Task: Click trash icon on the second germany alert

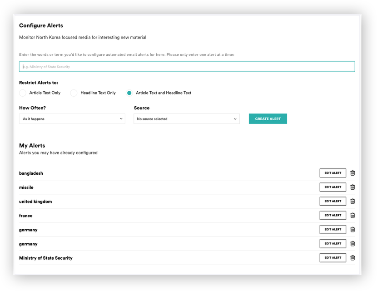Action: [352, 243]
